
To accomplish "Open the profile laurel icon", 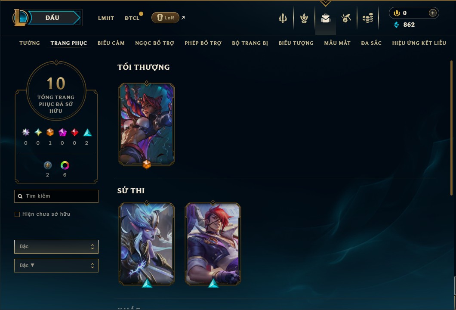I will tap(304, 19).
